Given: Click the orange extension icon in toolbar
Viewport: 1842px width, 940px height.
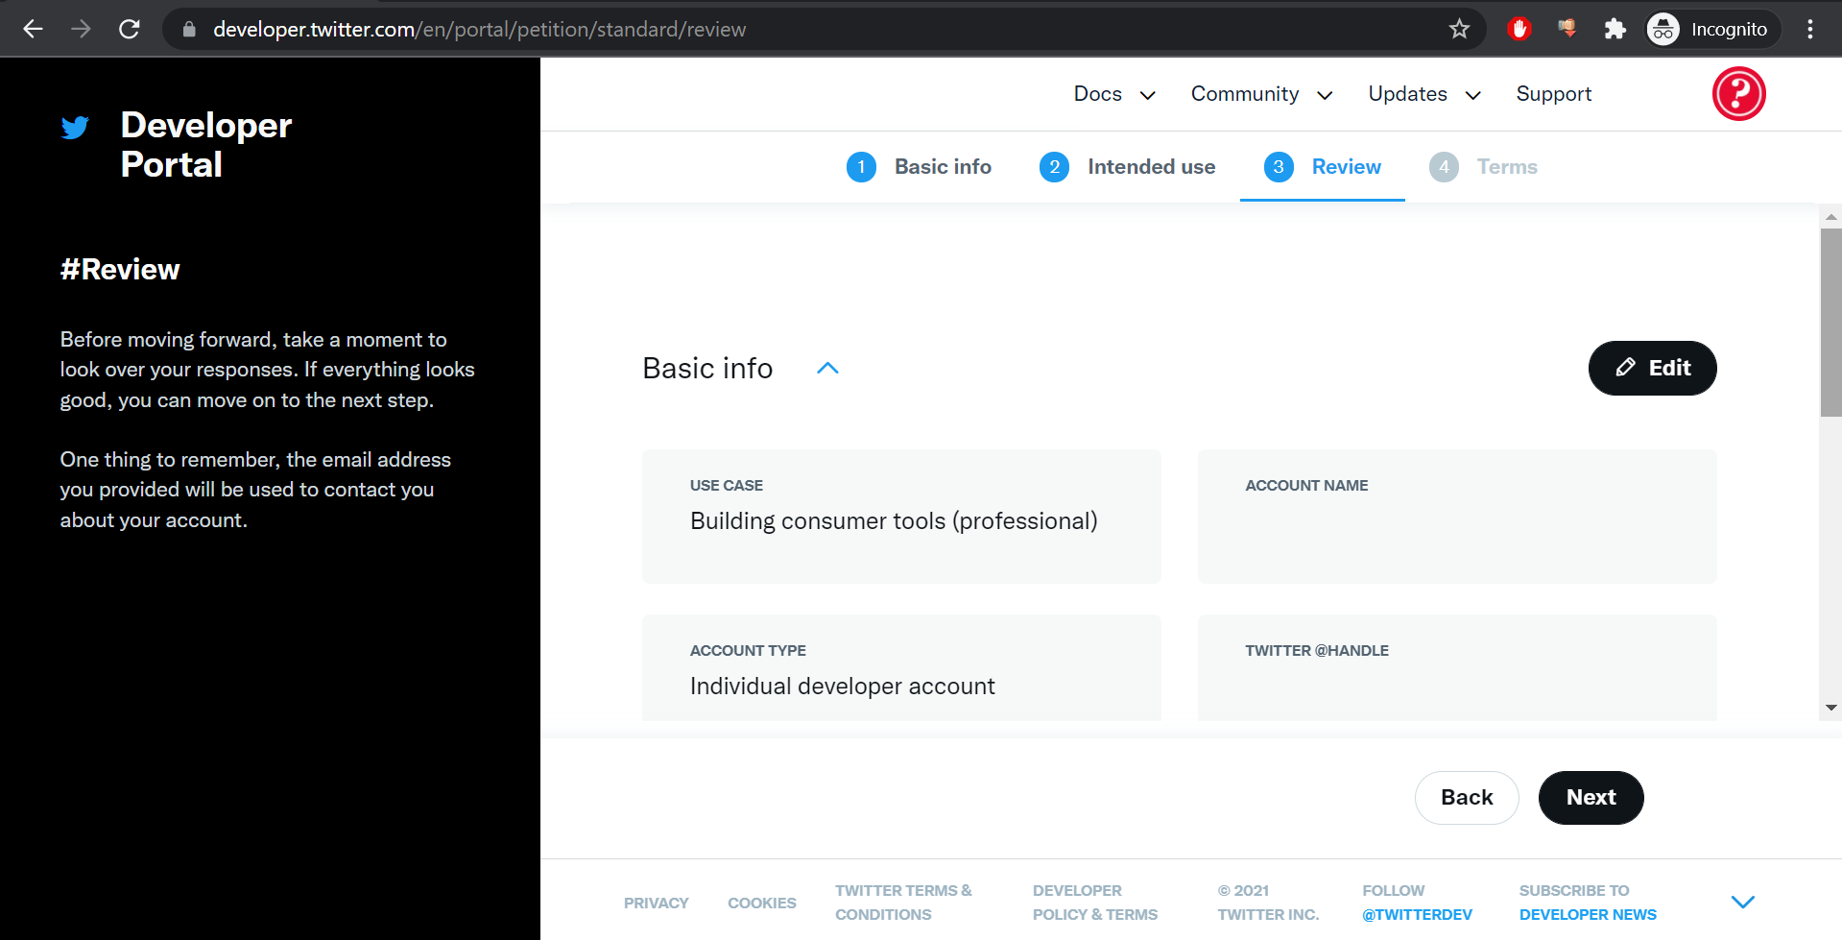Looking at the screenshot, I should coord(1567,29).
